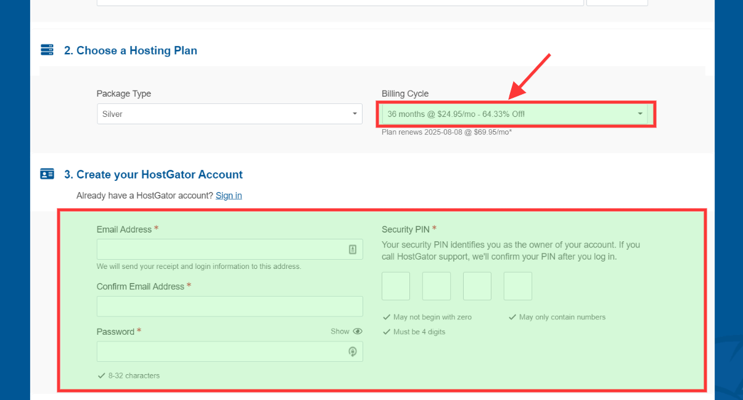Click the password manager icon in Password field

click(x=353, y=351)
